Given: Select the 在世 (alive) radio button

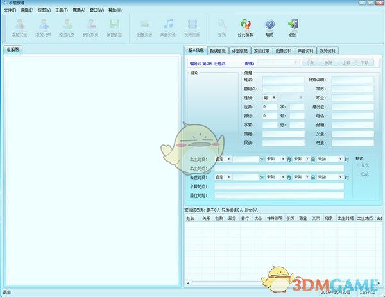Looking at the screenshot, I should click(358, 165).
